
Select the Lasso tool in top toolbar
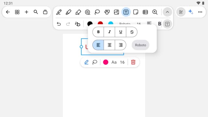(97, 12)
